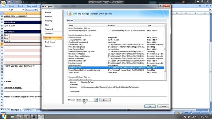Viewport: 212px width, 119px height.
Task: Switch to Example 1 sheet tab
Action: tap(16, 110)
